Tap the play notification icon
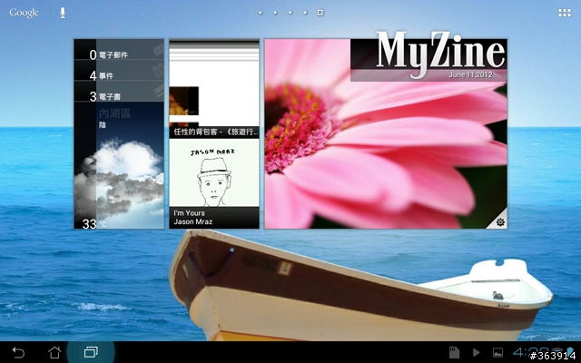Screen dimensions: 581x363 coord(476,353)
